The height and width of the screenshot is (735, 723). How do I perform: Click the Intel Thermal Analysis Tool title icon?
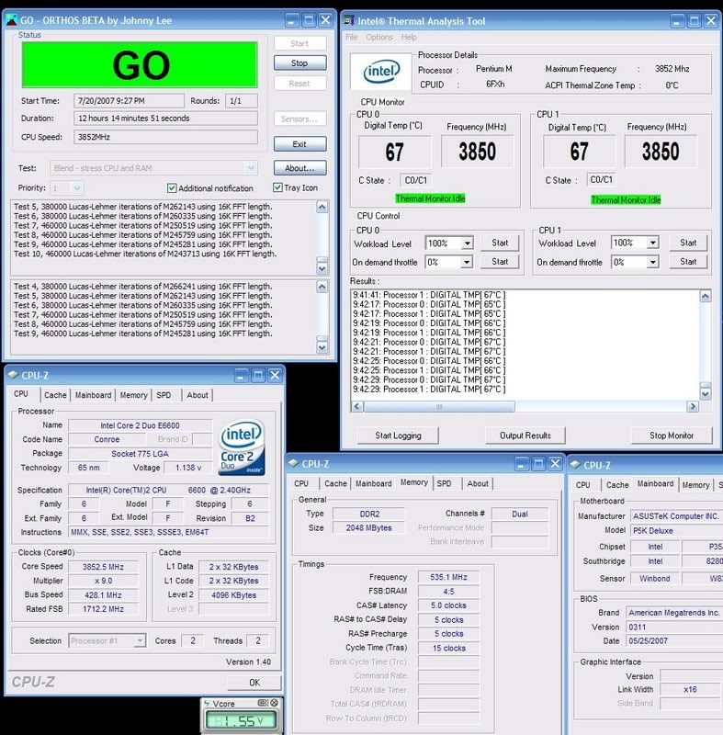pos(349,20)
